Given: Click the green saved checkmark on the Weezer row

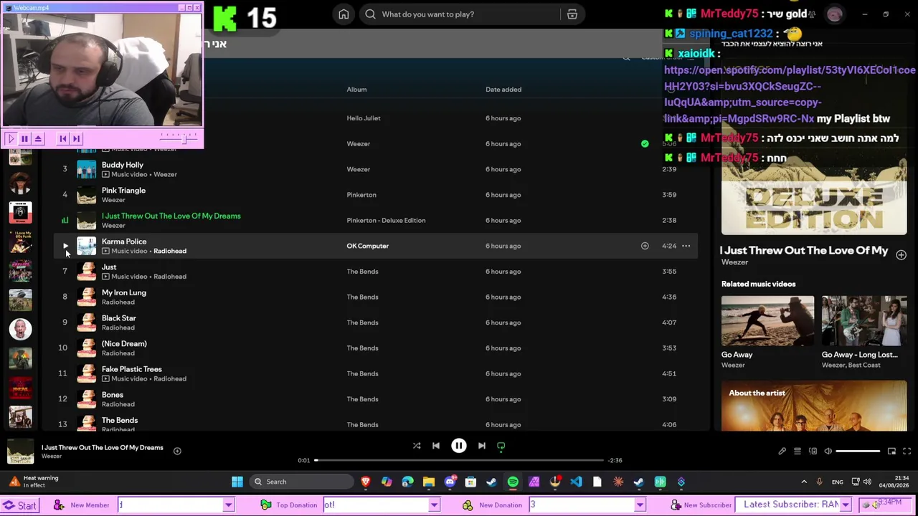Looking at the screenshot, I should [645, 143].
